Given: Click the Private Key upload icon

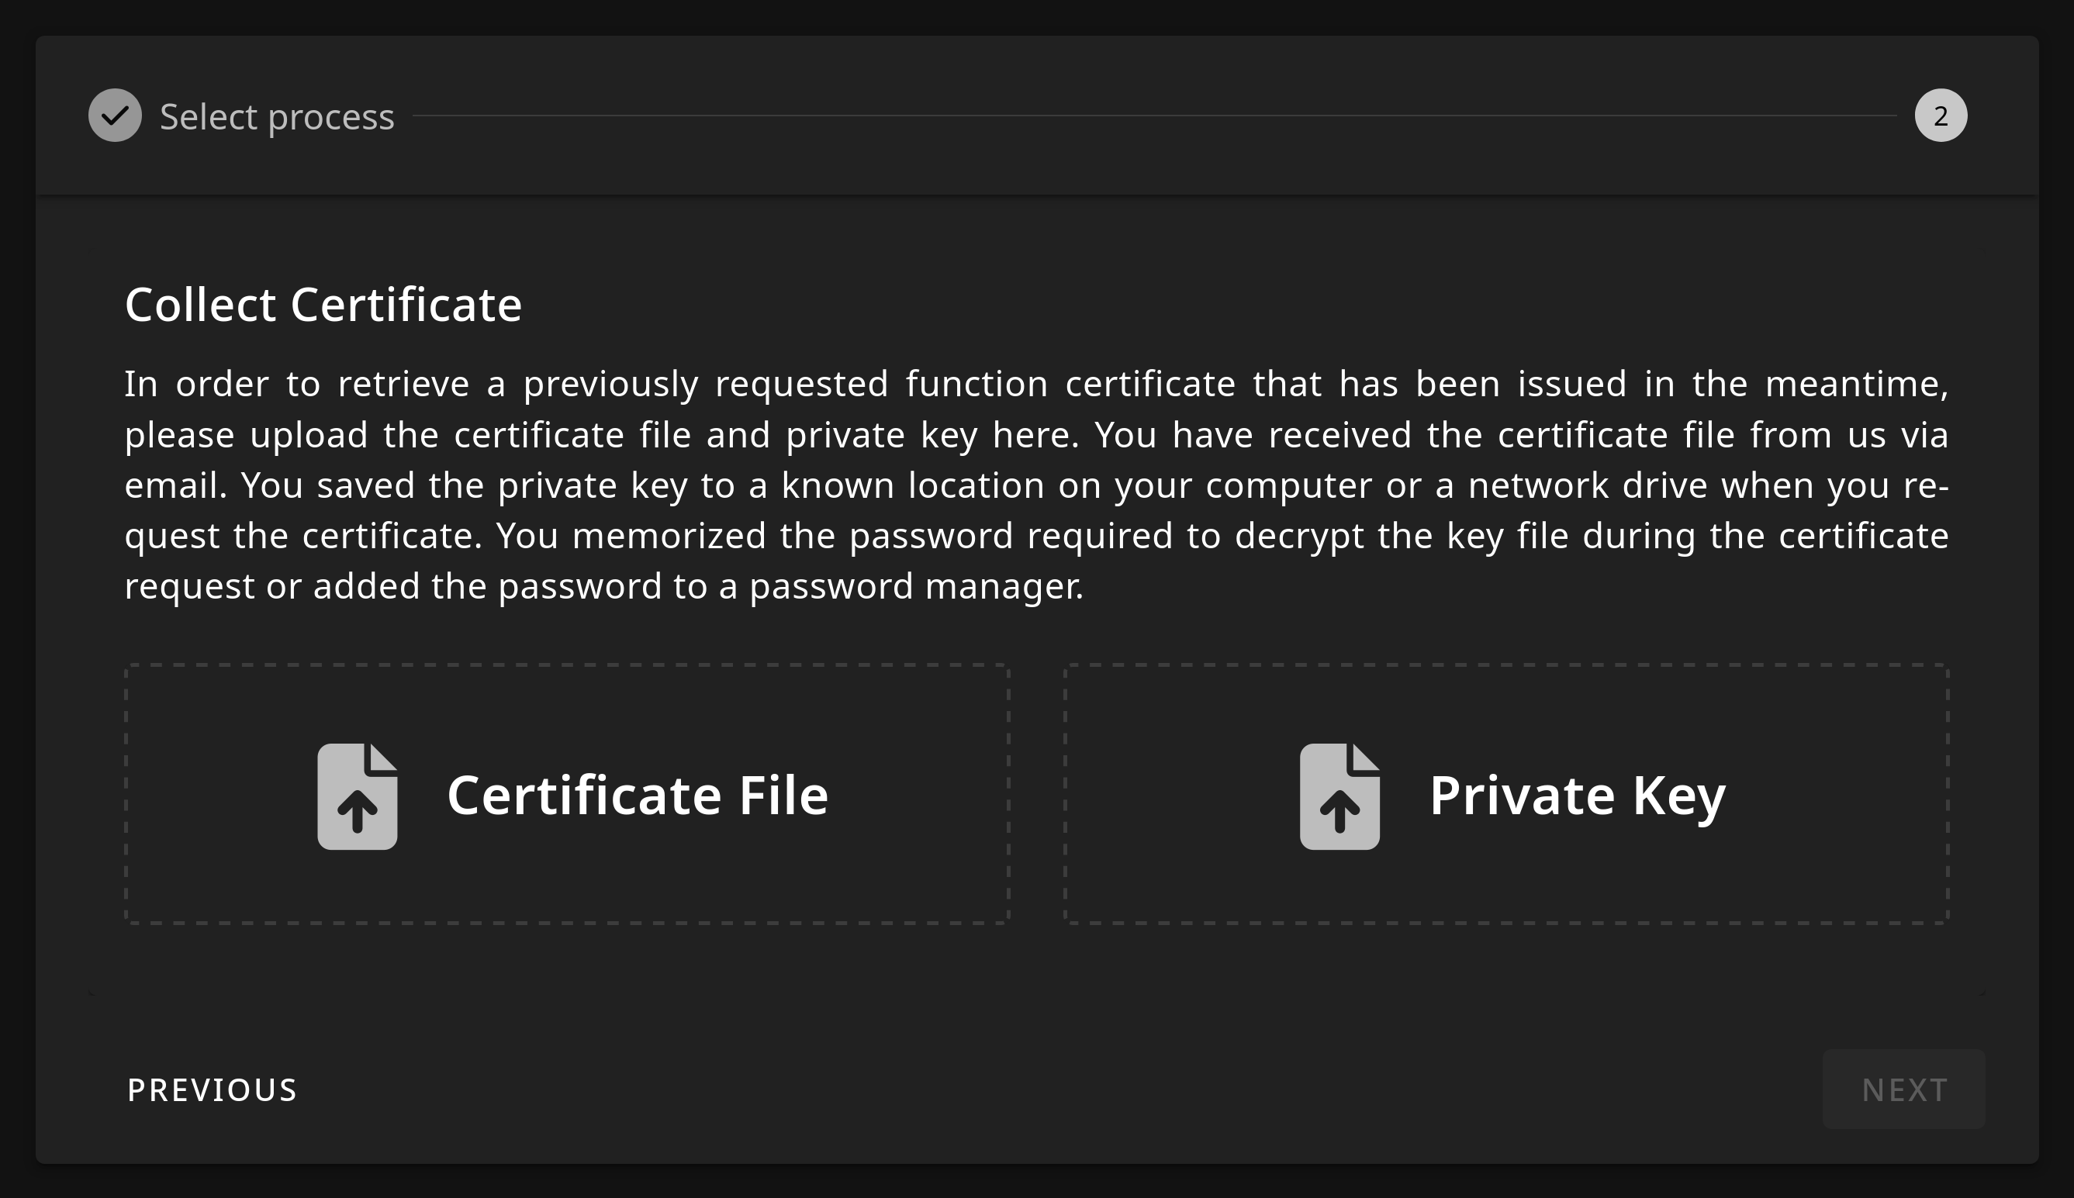Looking at the screenshot, I should point(1339,796).
